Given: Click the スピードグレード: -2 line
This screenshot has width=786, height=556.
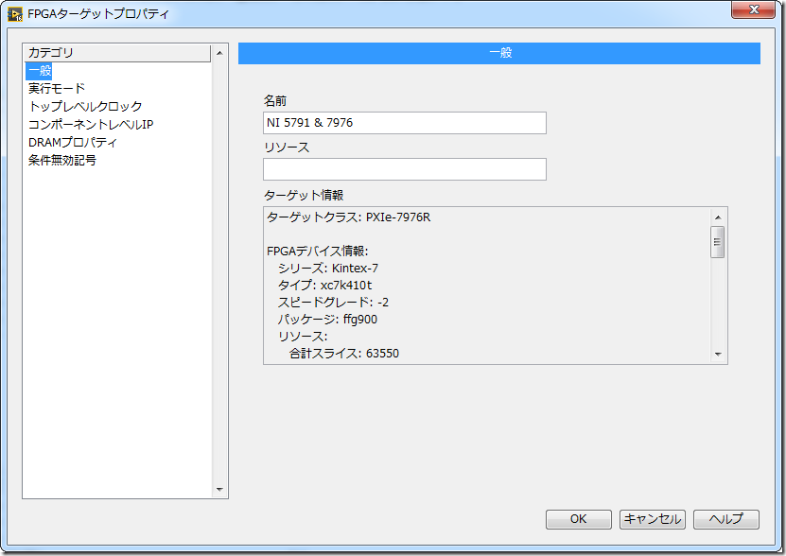Looking at the screenshot, I should coord(333,303).
